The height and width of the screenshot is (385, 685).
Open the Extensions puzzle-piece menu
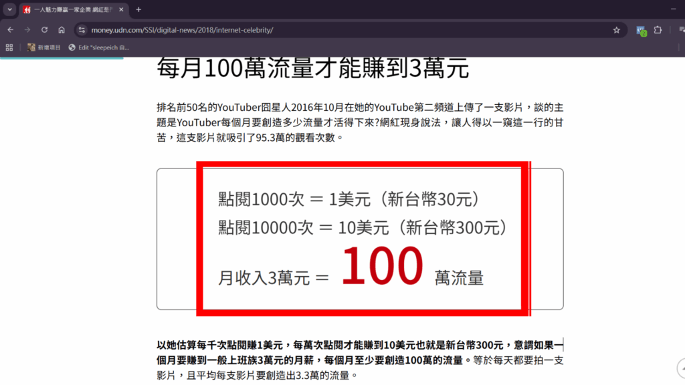[x=658, y=30]
